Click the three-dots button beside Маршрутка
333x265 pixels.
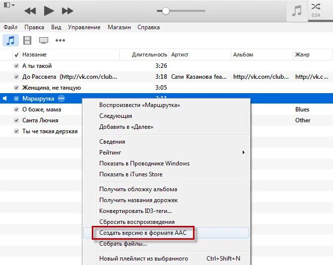pyautogui.click(x=61, y=99)
